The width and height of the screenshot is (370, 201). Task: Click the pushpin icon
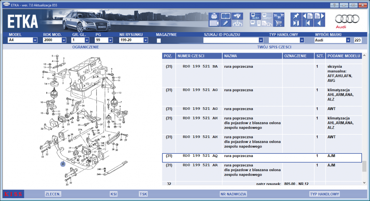pyautogui.click(x=296, y=16)
